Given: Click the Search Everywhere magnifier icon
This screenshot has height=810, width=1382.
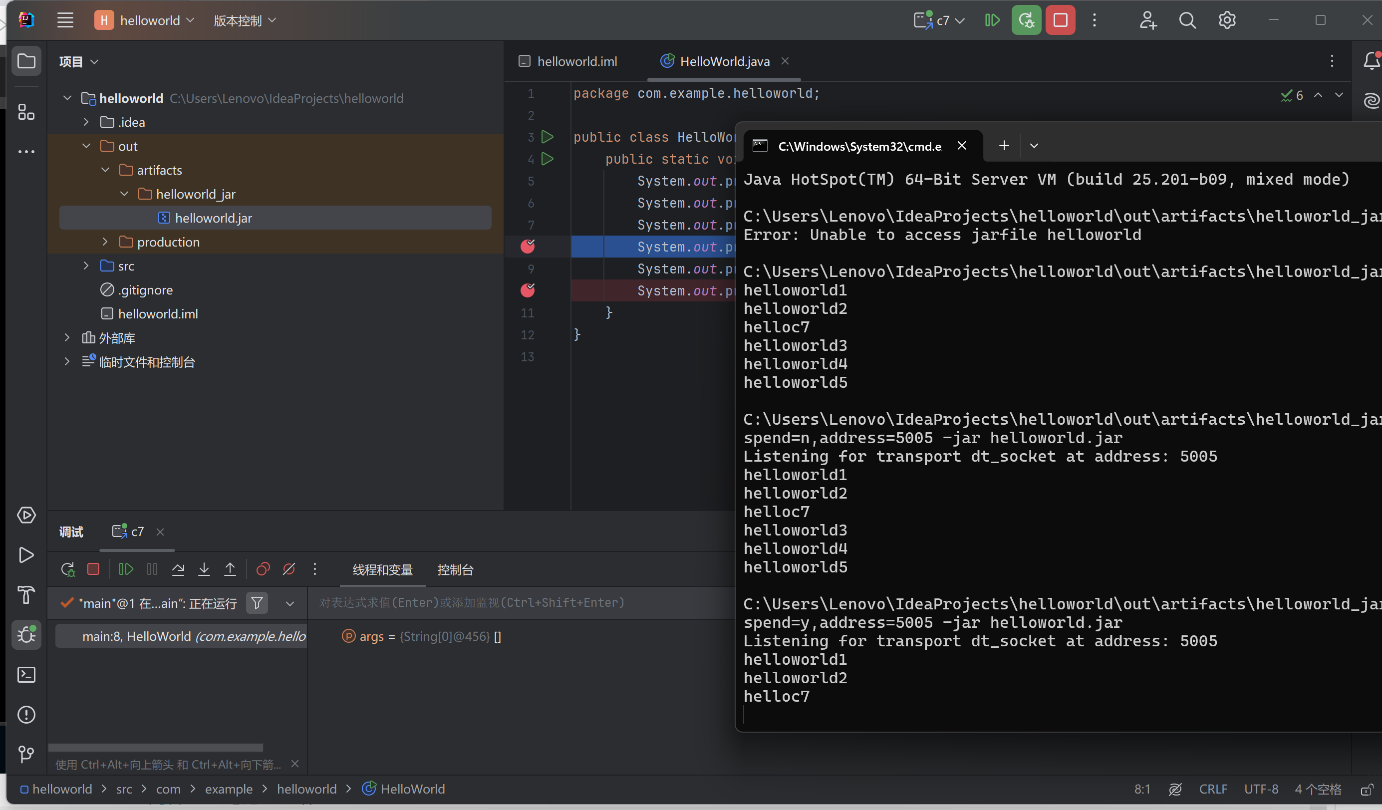Looking at the screenshot, I should coord(1187,20).
